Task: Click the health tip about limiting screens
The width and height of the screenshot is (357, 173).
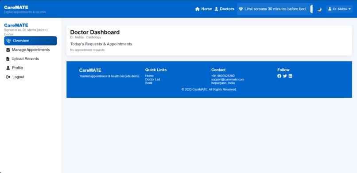Action: click(x=276, y=9)
